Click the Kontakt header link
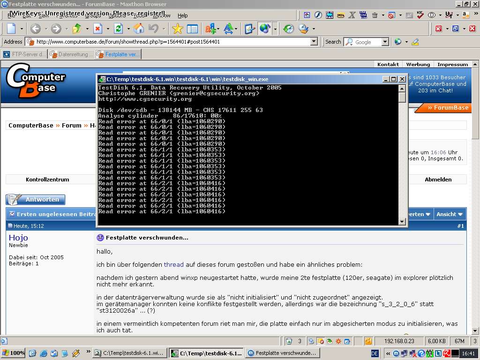Screen dimensions: 480x360 tap(388, 64)
